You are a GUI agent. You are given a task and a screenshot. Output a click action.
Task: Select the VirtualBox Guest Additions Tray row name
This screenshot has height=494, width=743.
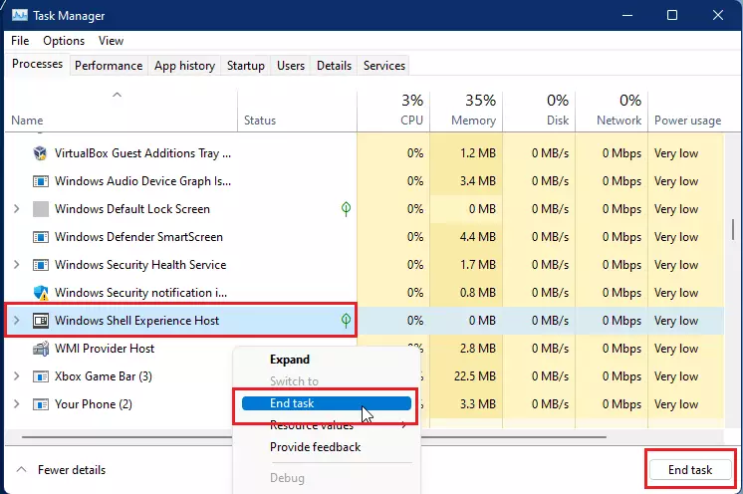coord(142,153)
